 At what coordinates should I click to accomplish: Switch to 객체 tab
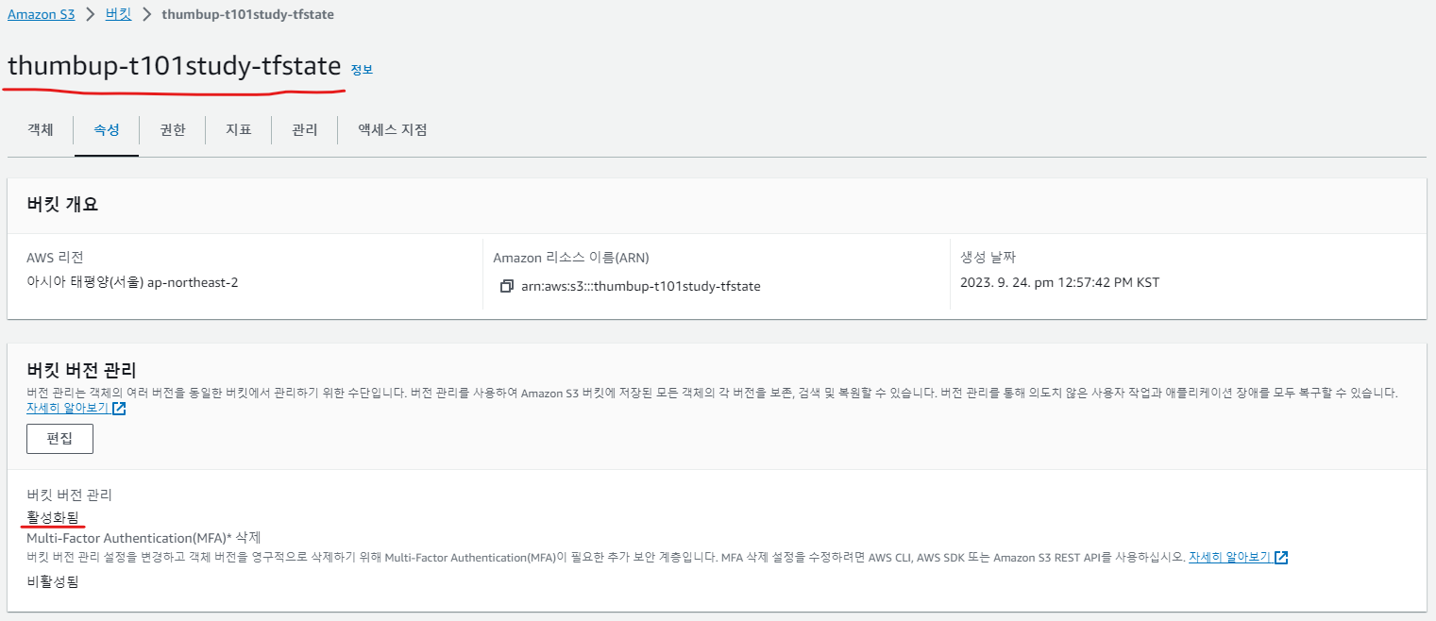(x=41, y=130)
